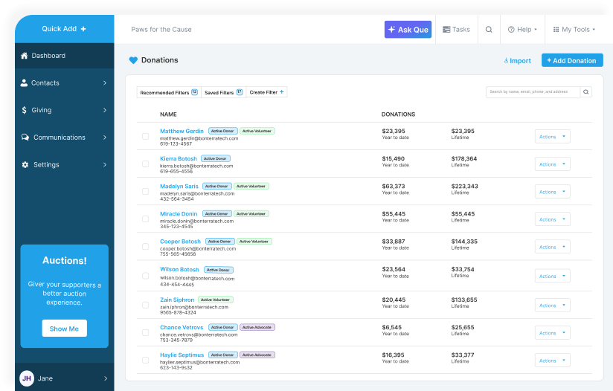Select the Madelyn Saris row checkbox
This screenshot has width=613, height=391.
(x=145, y=191)
